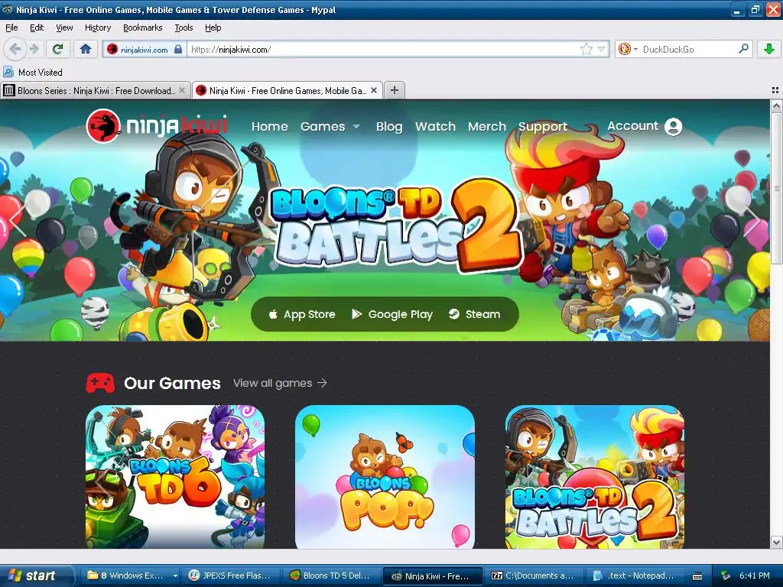The width and height of the screenshot is (783, 587).
Task: Open the Blog nav link
Action: [389, 126]
